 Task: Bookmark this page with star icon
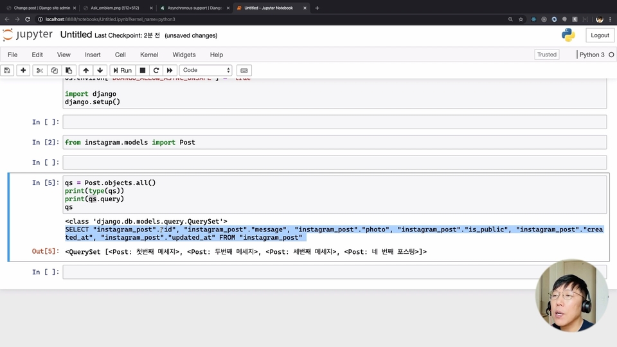pyautogui.click(x=521, y=19)
